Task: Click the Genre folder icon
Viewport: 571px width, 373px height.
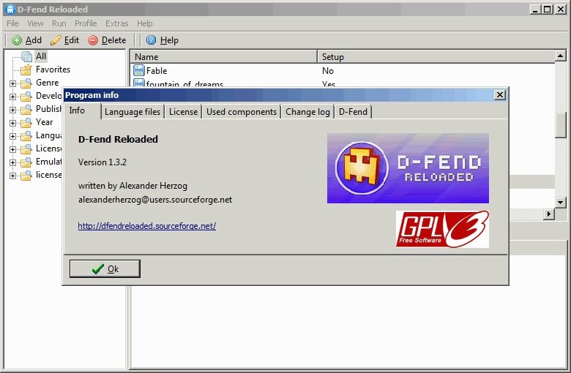Action: point(26,83)
